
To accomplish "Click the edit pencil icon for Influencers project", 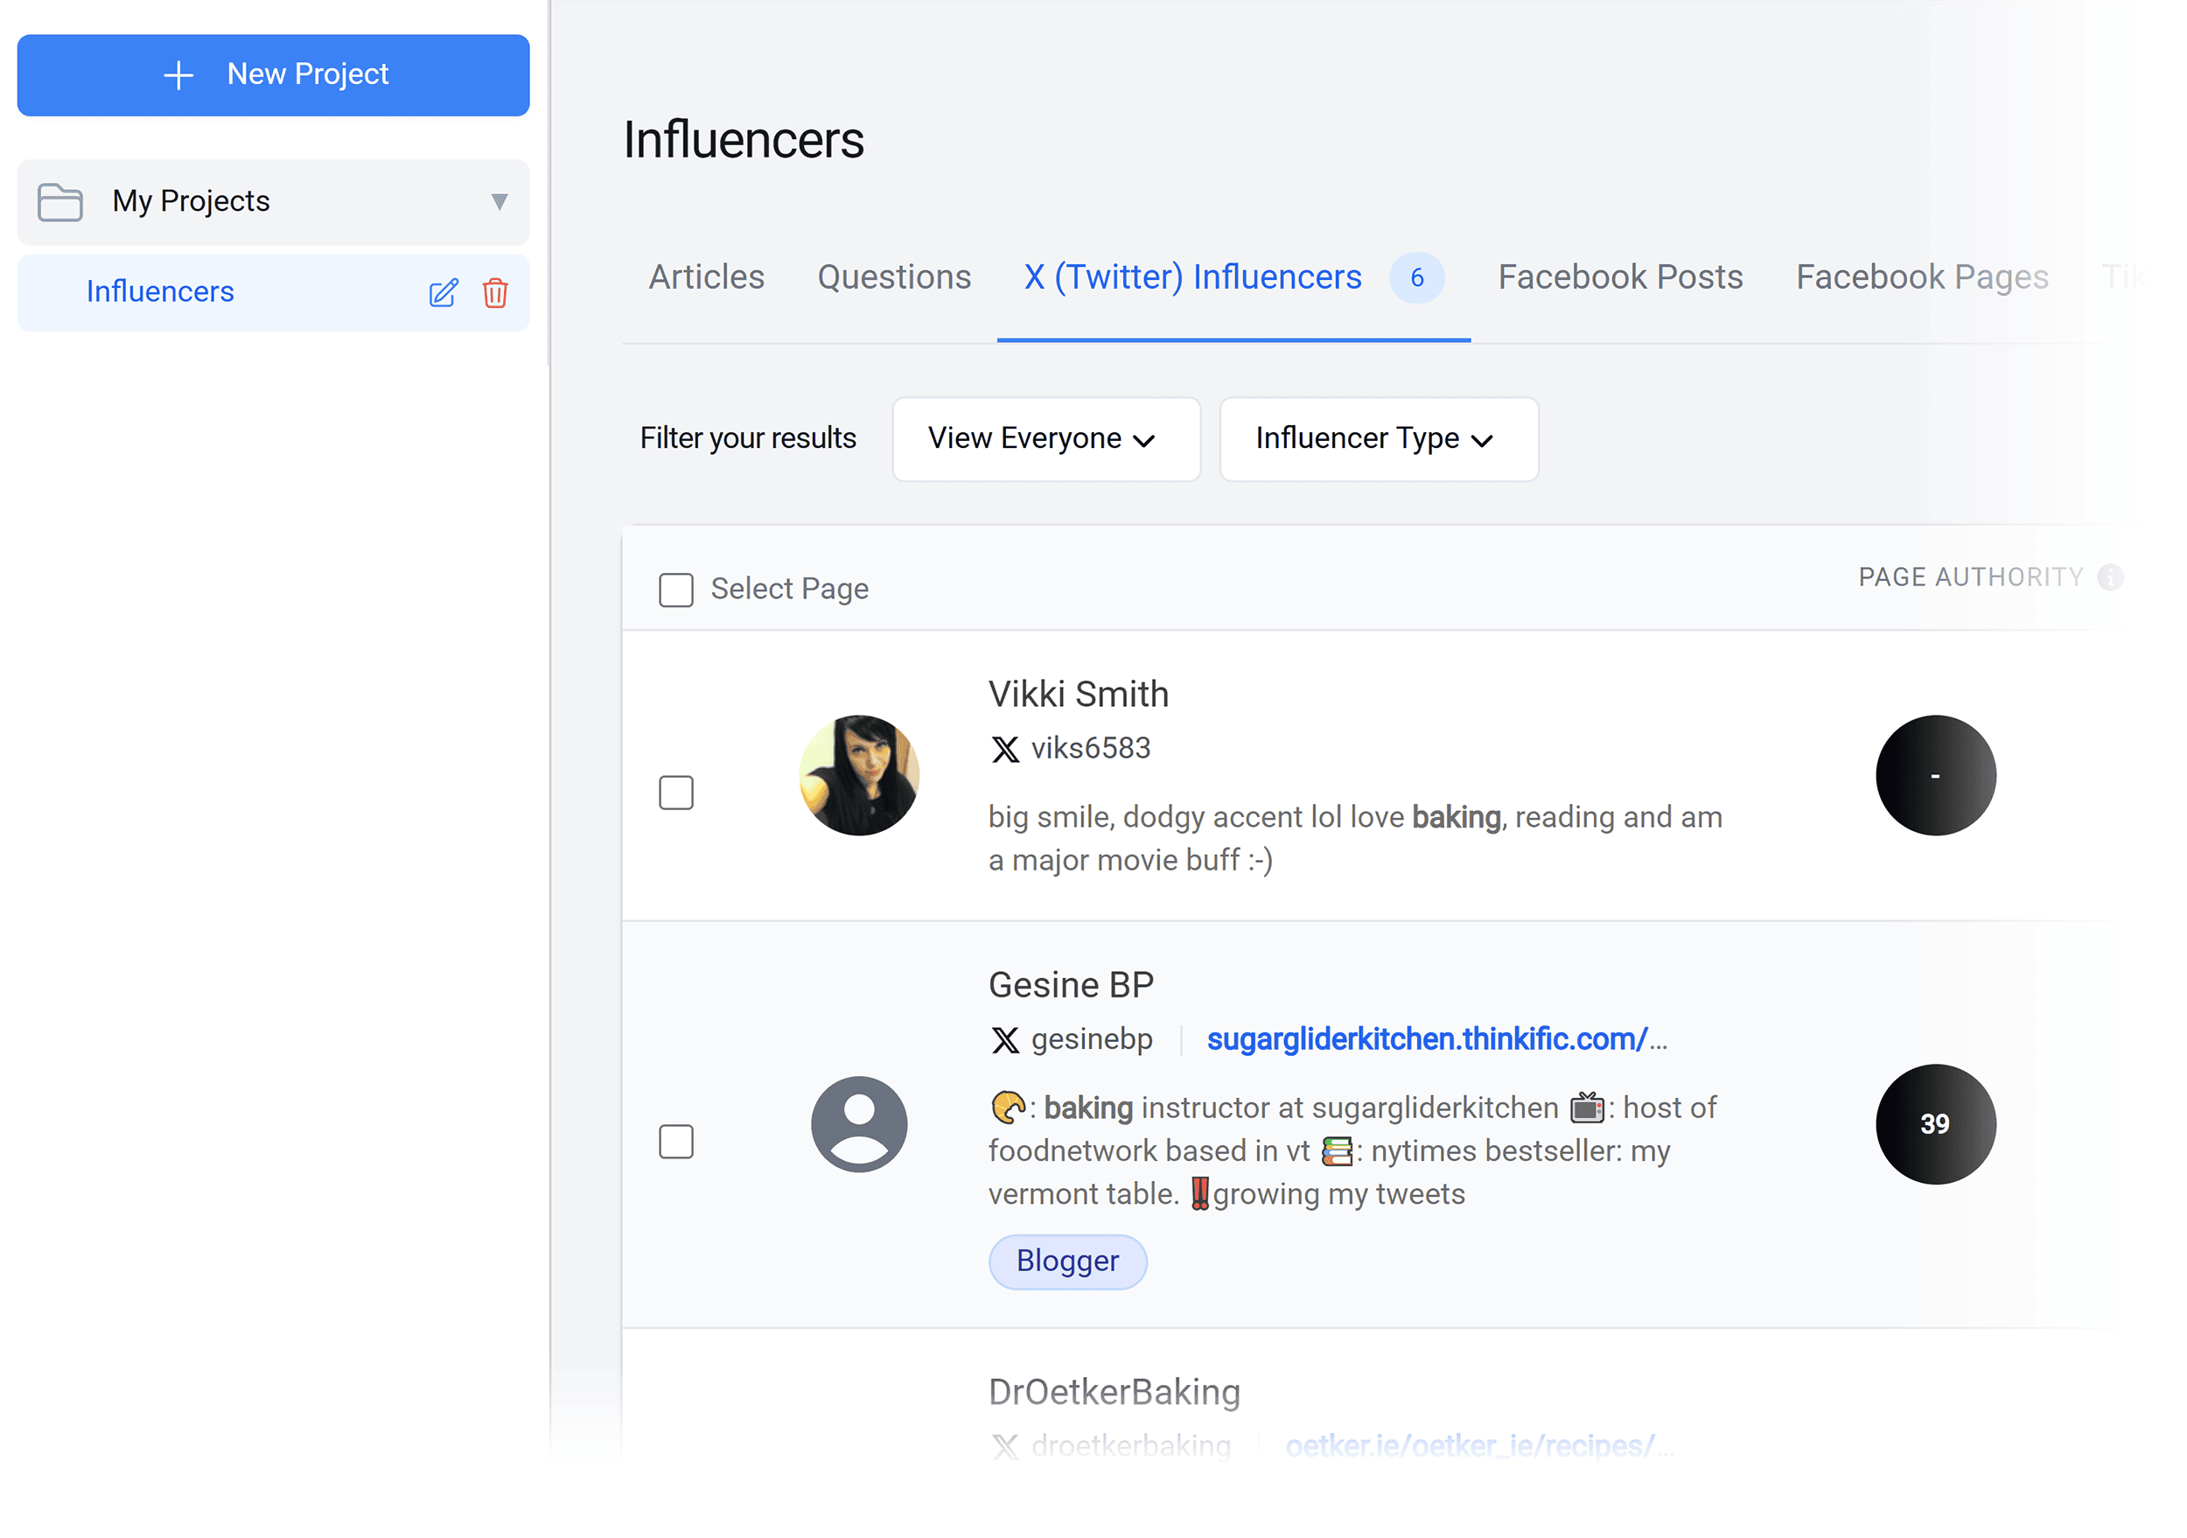I will tap(443, 293).
